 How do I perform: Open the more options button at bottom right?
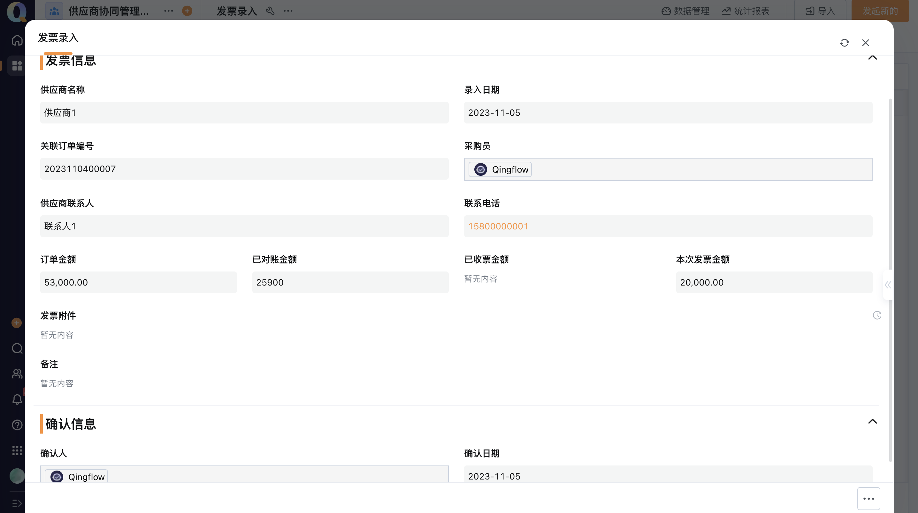868,498
